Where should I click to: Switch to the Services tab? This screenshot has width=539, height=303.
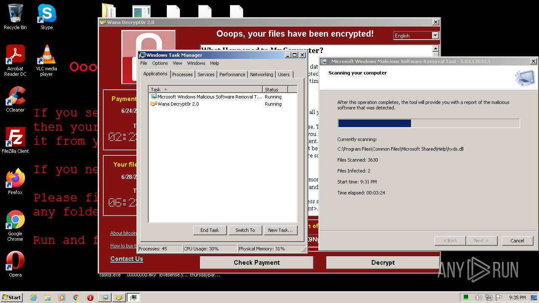tap(206, 74)
